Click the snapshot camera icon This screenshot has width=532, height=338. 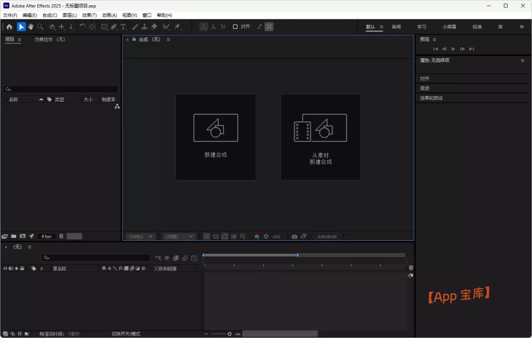click(x=295, y=237)
